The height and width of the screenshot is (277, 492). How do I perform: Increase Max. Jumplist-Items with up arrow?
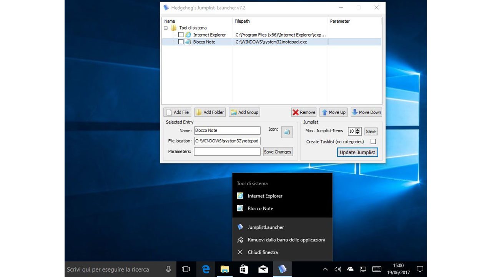tap(358, 130)
